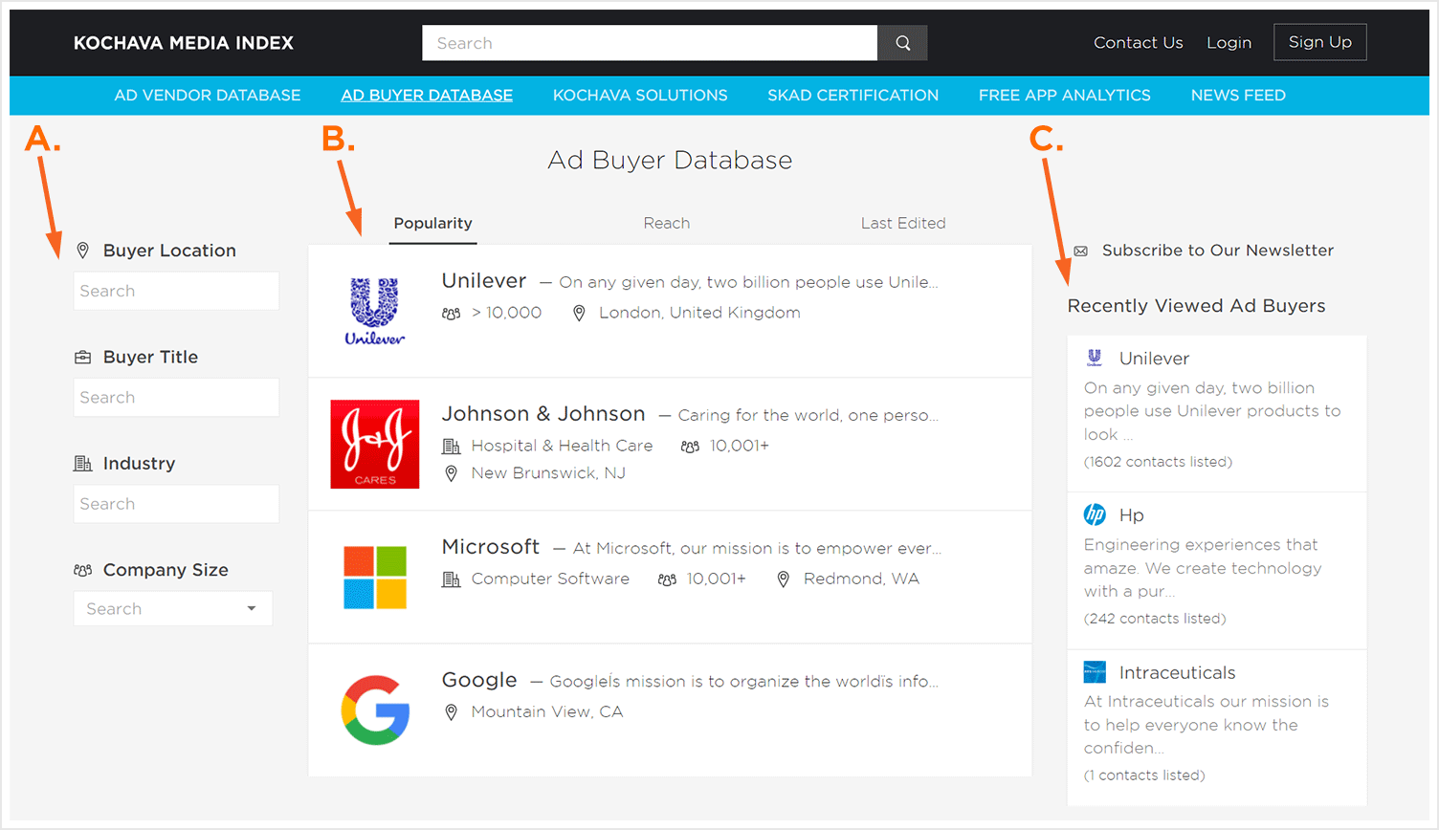
Task: Go to SKAD Certification page
Action: click(x=853, y=96)
